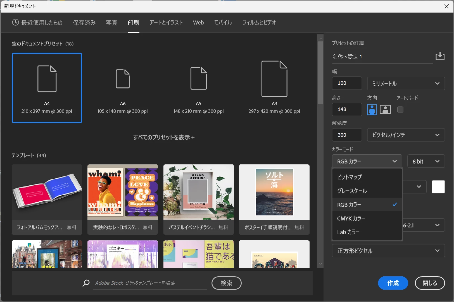Click the preset list vertical scrollbar thumb
The image size is (454, 302).
pos(320,73)
